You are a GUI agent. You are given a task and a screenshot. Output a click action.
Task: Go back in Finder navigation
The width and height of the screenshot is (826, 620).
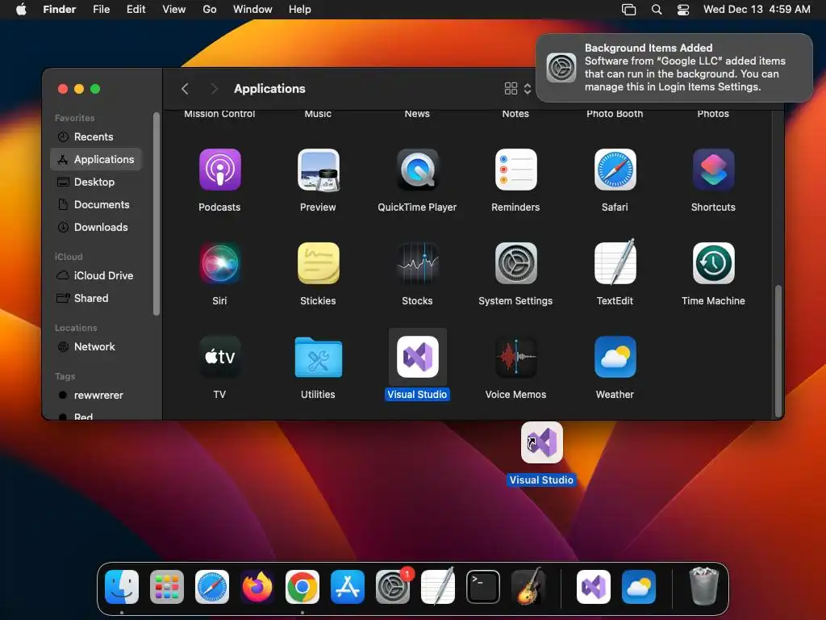coord(185,89)
